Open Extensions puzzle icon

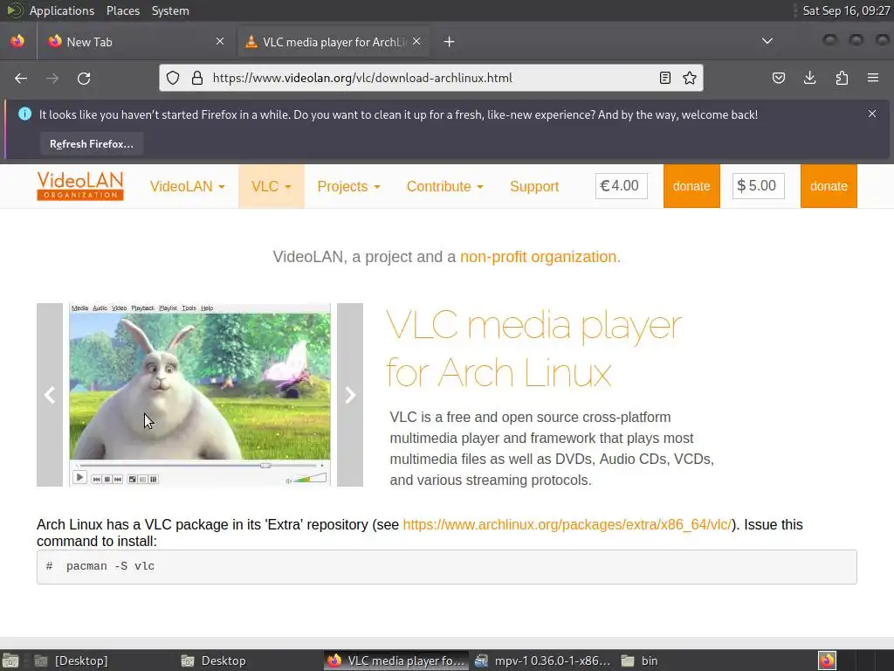click(x=842, y=78)
